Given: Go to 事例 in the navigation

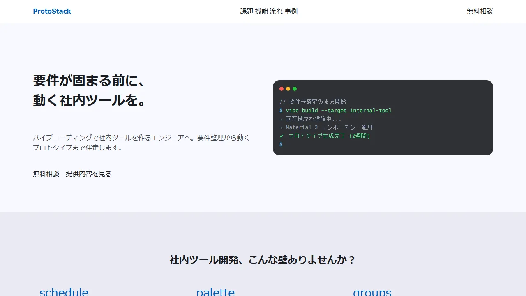Looking at the screenshot, I should pyautogui.click(x=291, y=11).
